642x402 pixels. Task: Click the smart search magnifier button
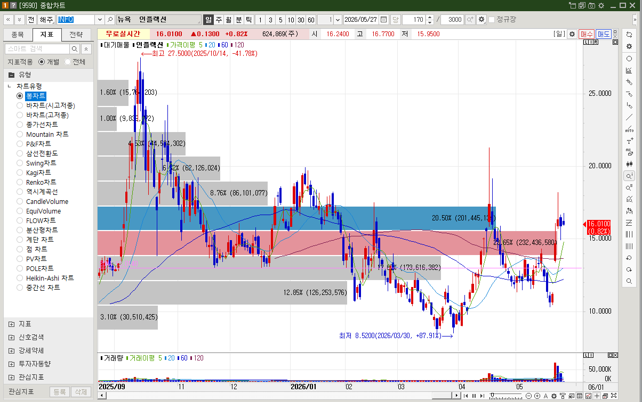pyautogui.click(x=75, y=49)
